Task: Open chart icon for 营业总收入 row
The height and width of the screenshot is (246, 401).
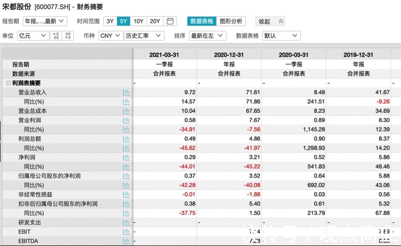Action: coord(127,92)
